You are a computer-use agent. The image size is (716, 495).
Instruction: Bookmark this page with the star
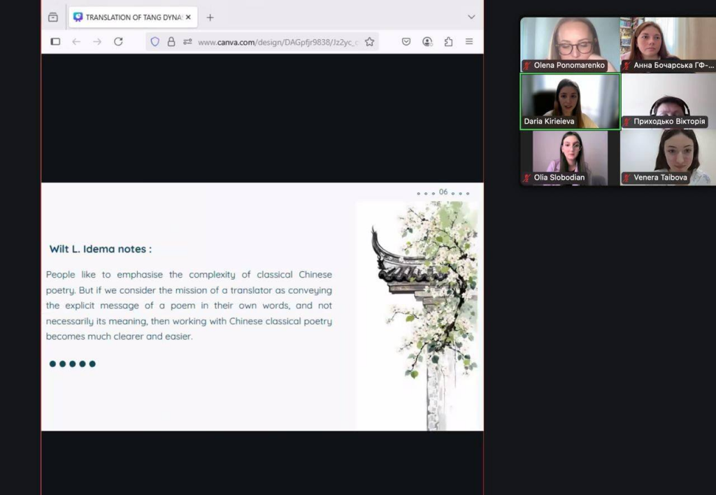pyautogui.click(x=369, y=42)
